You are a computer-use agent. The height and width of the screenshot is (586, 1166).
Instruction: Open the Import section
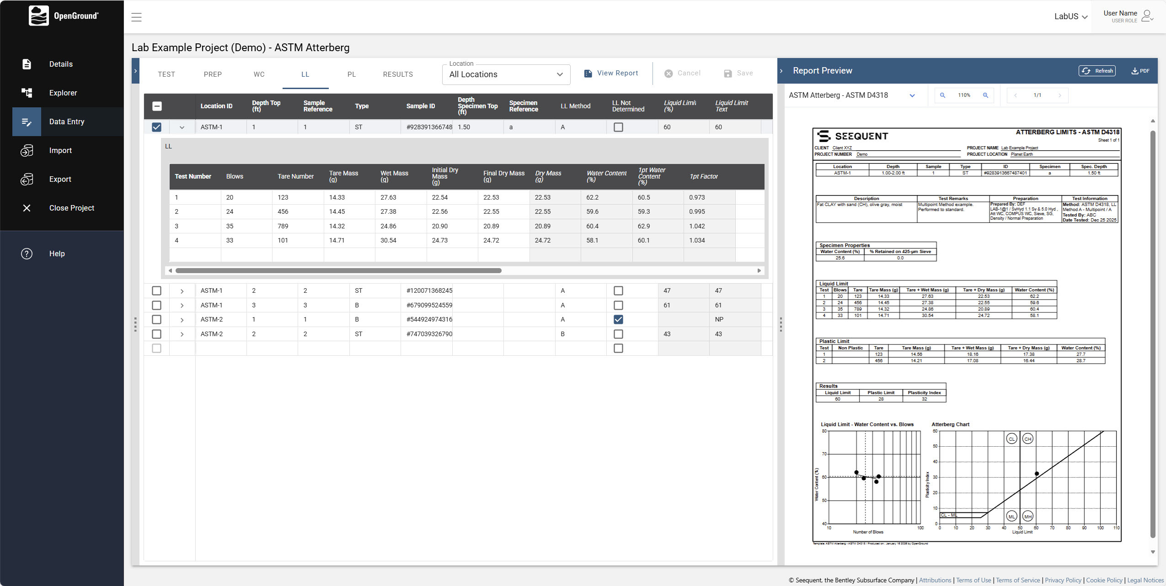(61, 150)
